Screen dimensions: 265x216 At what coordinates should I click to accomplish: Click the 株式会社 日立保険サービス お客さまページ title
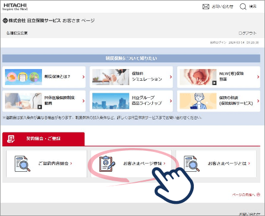click(x=49, y=20)
